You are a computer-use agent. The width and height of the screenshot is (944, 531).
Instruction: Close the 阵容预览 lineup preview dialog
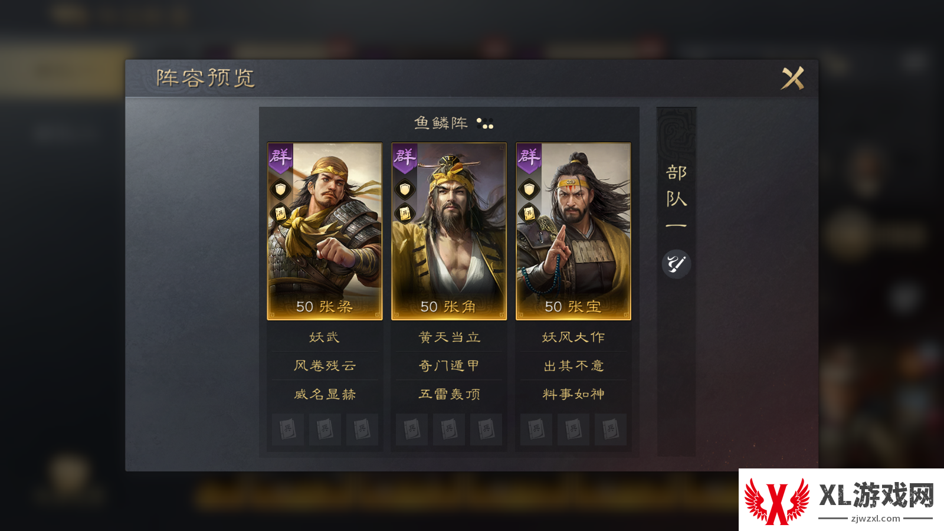click(793, 78)
